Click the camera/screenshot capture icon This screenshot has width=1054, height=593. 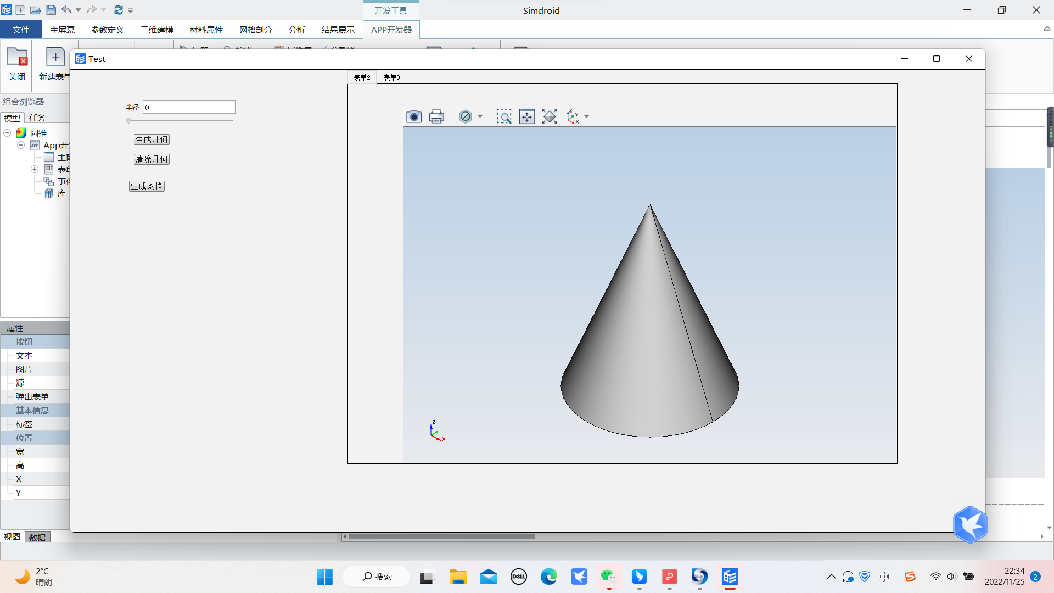414,116
